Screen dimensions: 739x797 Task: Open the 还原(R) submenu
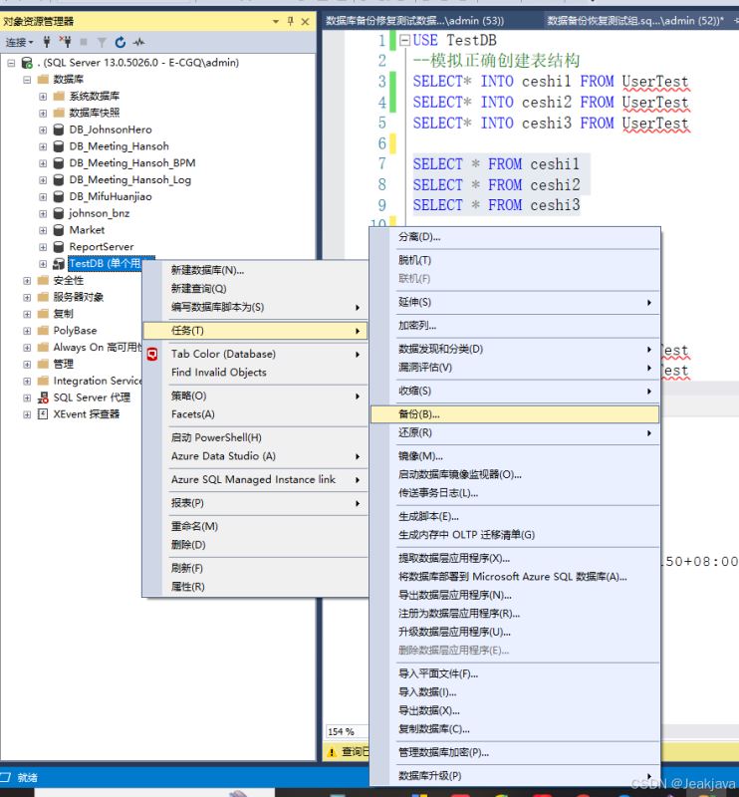[x=515, y=433]
